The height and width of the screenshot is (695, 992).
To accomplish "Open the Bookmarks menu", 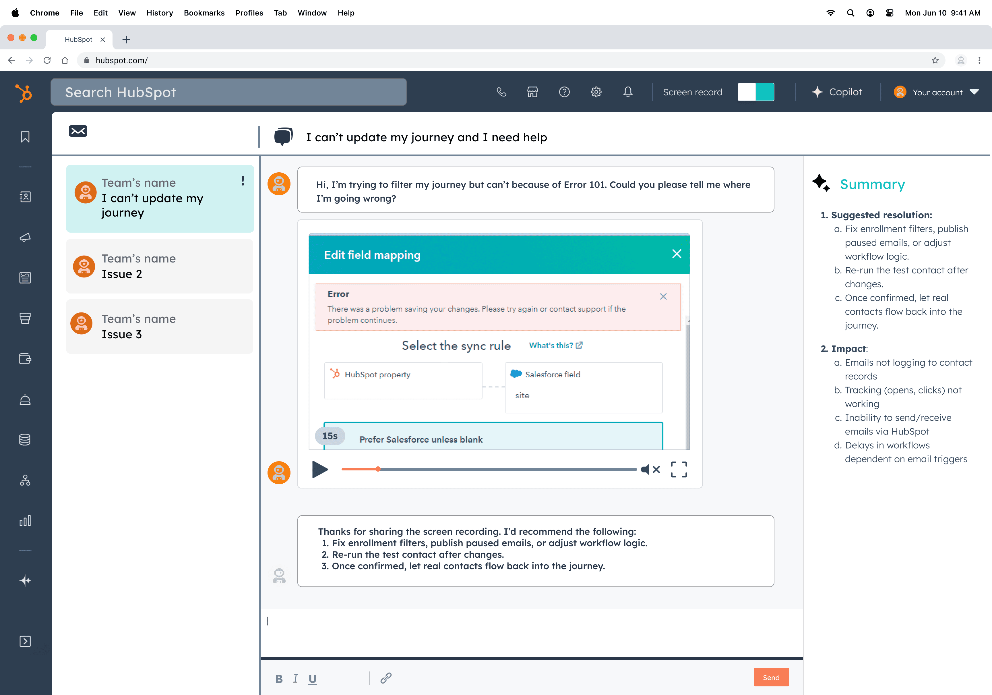I will pos(204,13).
